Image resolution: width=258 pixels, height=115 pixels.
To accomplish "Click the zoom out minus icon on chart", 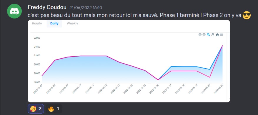I will coord(204,35).
